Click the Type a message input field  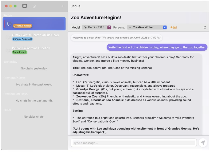tap(133, 143)
